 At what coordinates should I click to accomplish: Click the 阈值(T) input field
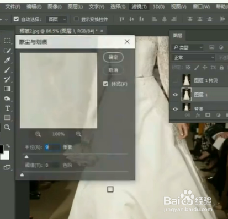(x=52, y=165)
